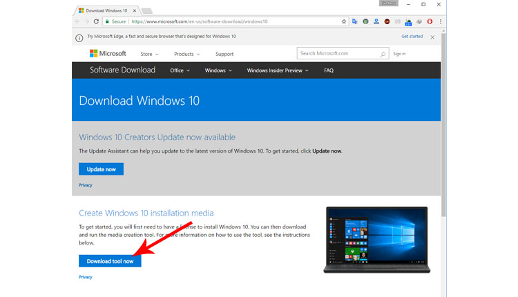Image resolution: width=518 pixels, height=297 pixels.
Task: Click the 'Create Windows 10 installation media' heading
Action: point(146,213)
